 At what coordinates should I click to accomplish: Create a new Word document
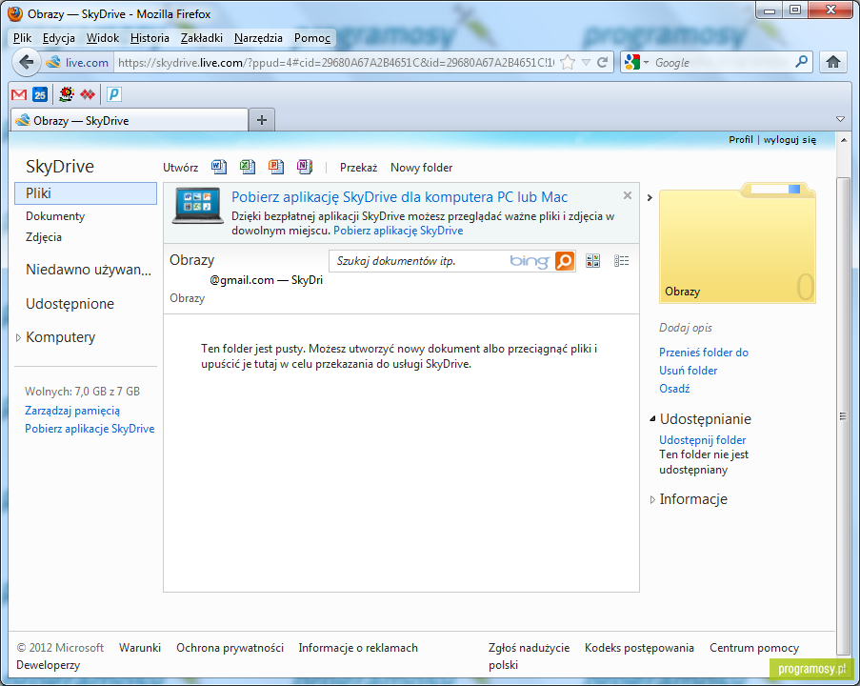tap(219, 167)
